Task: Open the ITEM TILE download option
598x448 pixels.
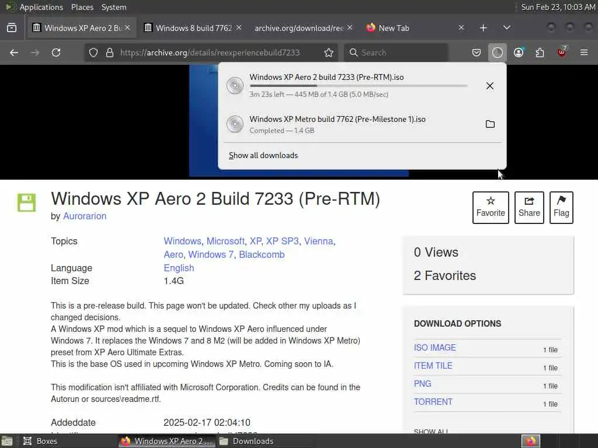Action: pos(433,366)
